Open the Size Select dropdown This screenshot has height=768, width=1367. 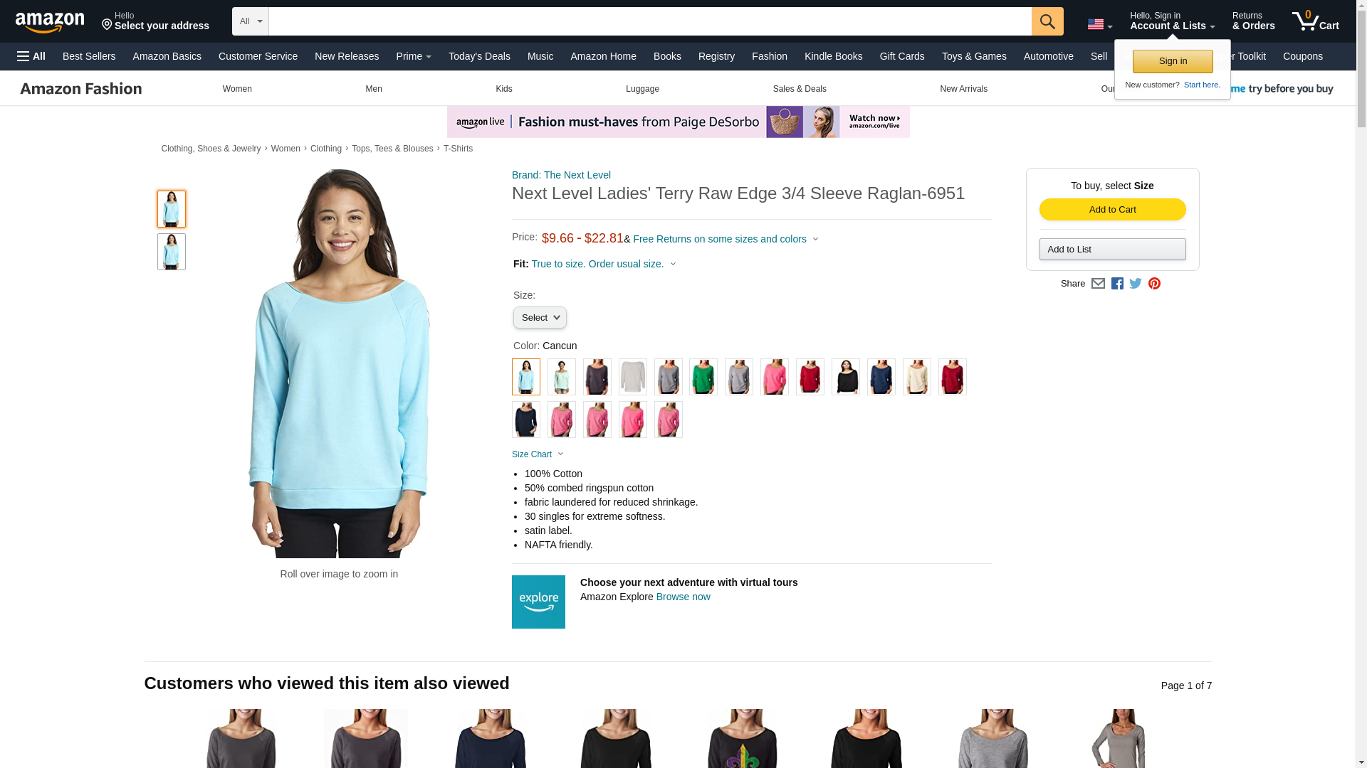[x=540, y=318]
